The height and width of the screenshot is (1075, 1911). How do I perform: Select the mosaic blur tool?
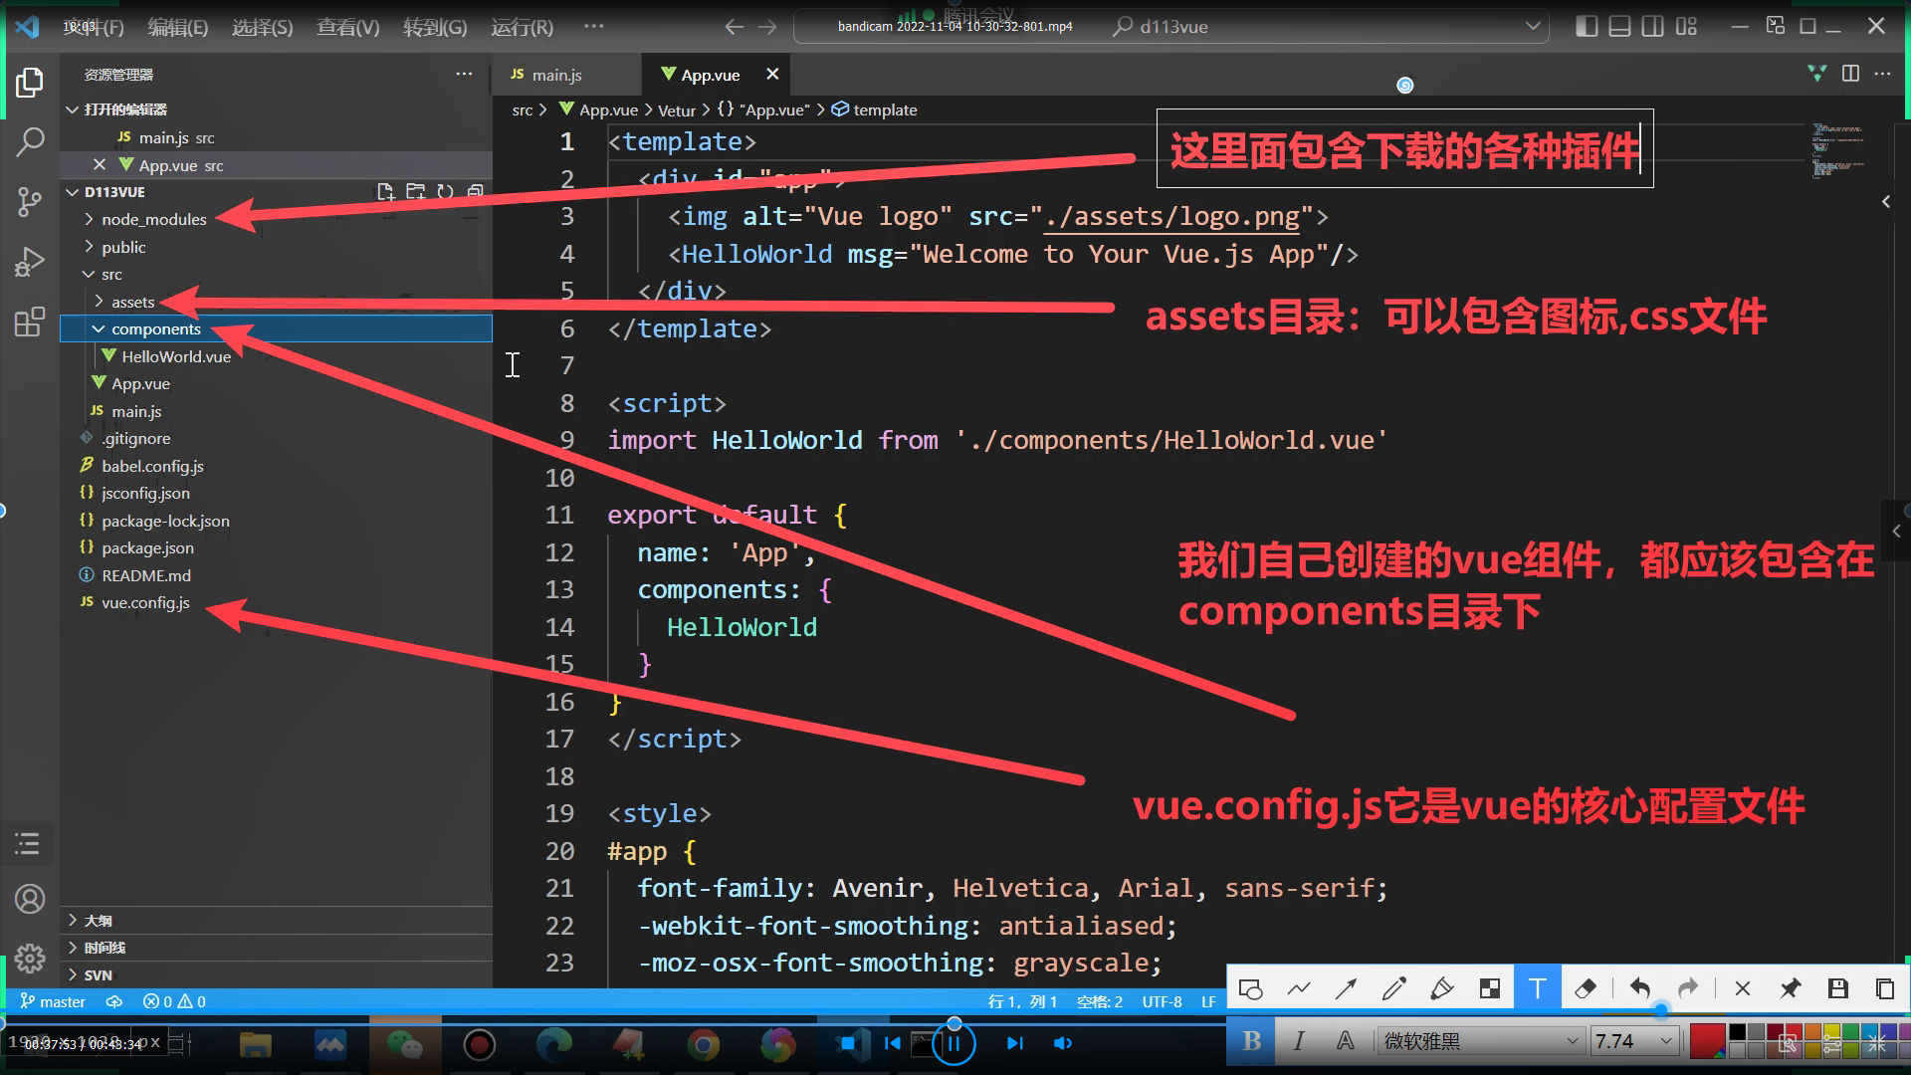pyautogui.click(x=1490, y=988)
